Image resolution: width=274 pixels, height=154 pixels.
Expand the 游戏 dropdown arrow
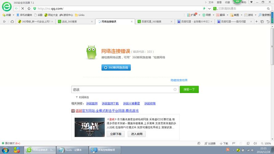[x=256, y=15]
